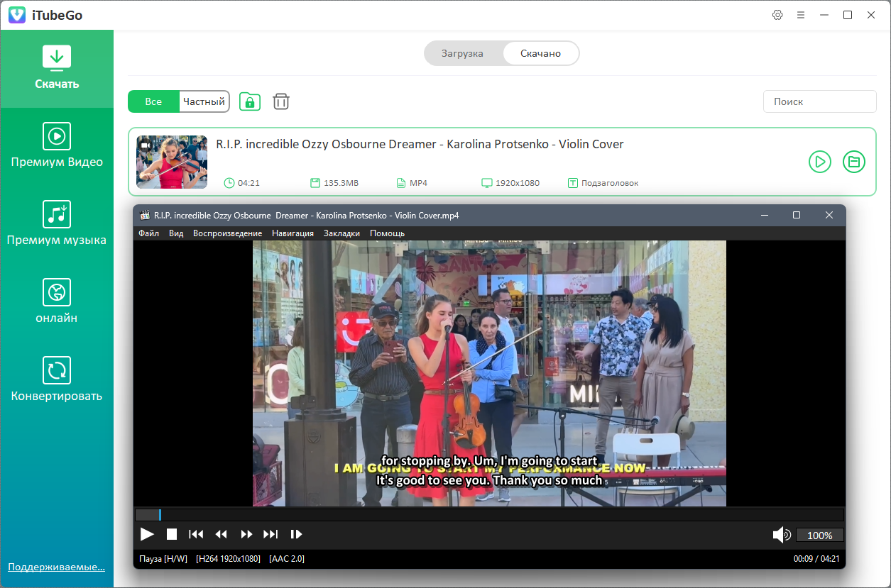Viewport: 891px width, 588px height.
Task: Click the iTubeGo logo icon
Action: [x=17, y=15]
